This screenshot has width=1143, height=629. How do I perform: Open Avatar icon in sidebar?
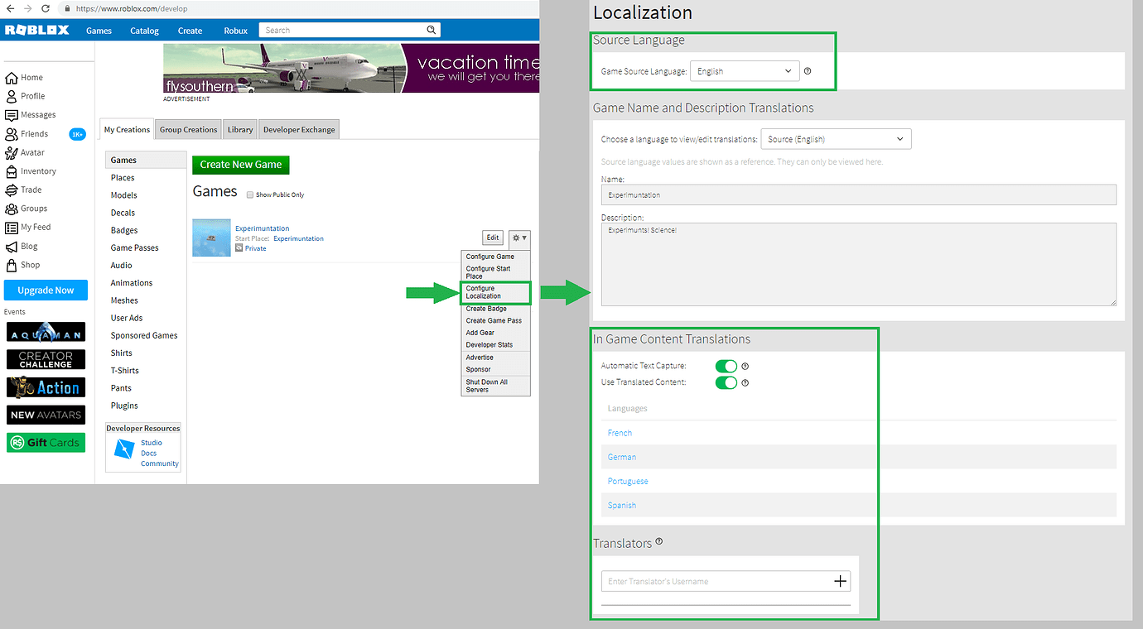point(12,152)
